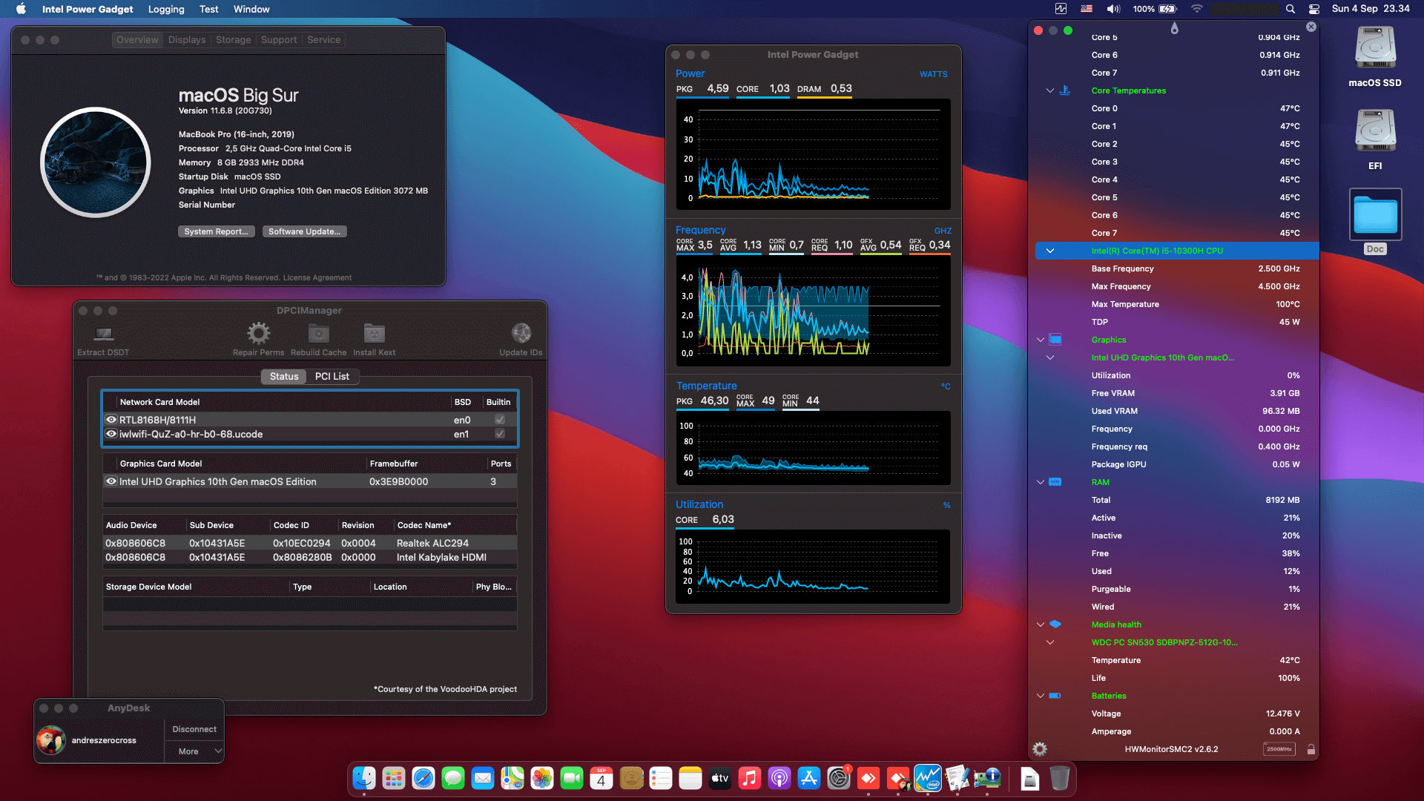Open the Install Kext tool

click(373, 338)
